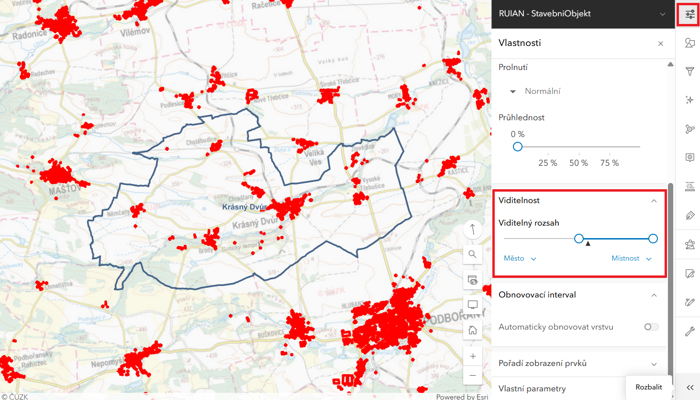This screenshot has width=700, height=400.
Task: Zoom out of the map with minus
Action: click(x=473, y=376)
